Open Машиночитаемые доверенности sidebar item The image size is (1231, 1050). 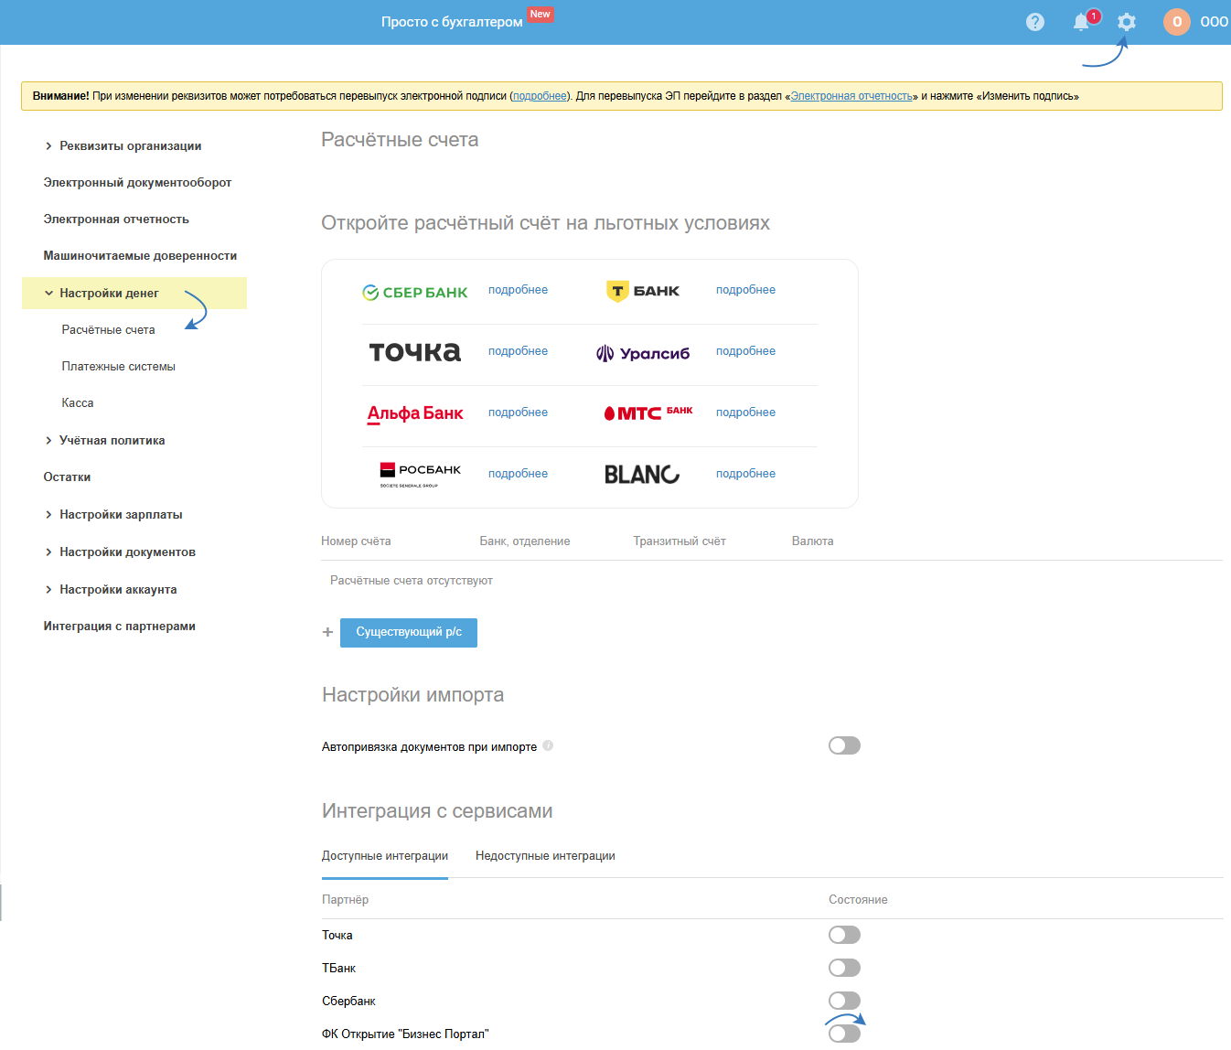click(x=140, y=256)
